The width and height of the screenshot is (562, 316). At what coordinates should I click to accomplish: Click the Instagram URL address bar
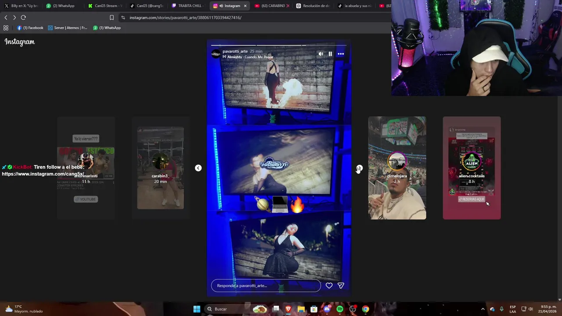tap(255, 18)
